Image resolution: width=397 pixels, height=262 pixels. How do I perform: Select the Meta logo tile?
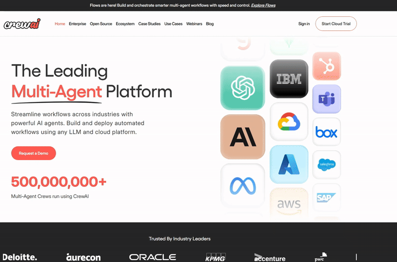pyautogui.click(x=243, y=185)
